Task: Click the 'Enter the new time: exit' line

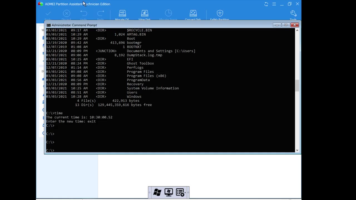Action: 71,121
